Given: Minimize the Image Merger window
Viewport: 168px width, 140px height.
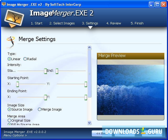Looking at the screenshot, I should tap(151, 4).
